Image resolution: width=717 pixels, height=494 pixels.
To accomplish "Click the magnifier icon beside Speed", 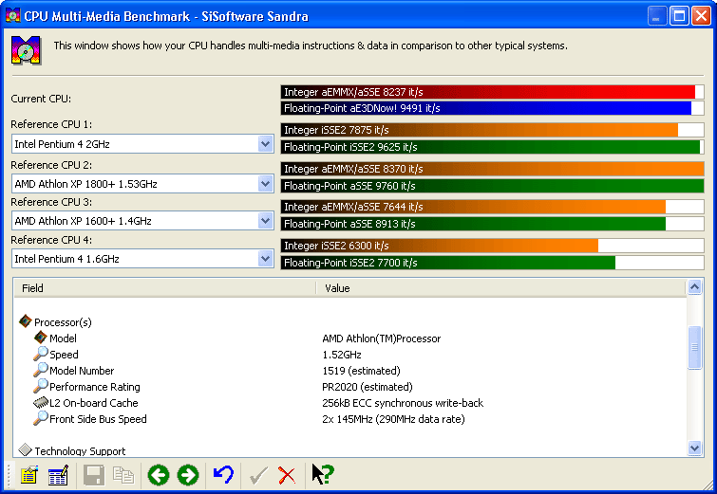I will pyautogui.click(x=40, y=354).
